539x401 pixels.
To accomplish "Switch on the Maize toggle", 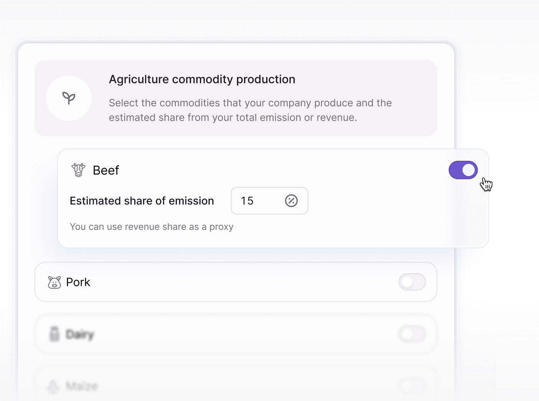I will (412, 386).
